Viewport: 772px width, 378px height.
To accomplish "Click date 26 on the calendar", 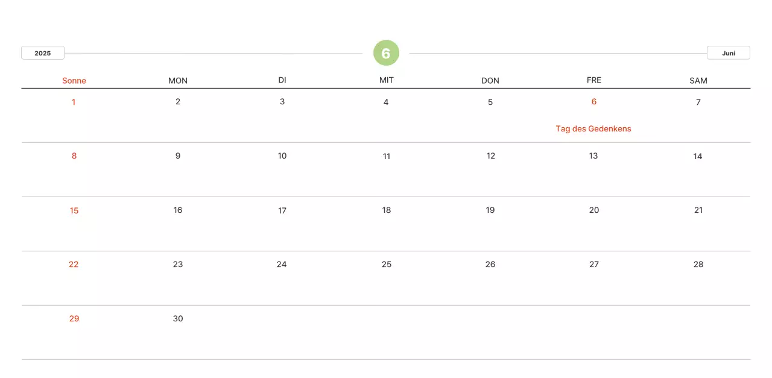I will coord(490,265).
